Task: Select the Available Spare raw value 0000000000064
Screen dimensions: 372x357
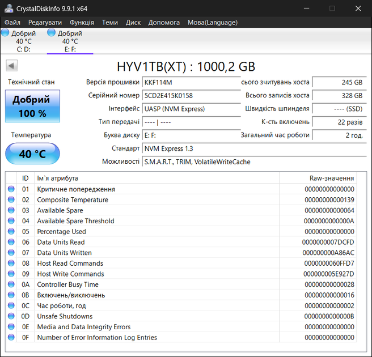Action: [x=329, y=210]
